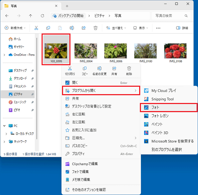Image resolution: width=198 pixels, height=195 pixels.
Task: Expand 圧縮先 submenu
Action: point(101,138)
